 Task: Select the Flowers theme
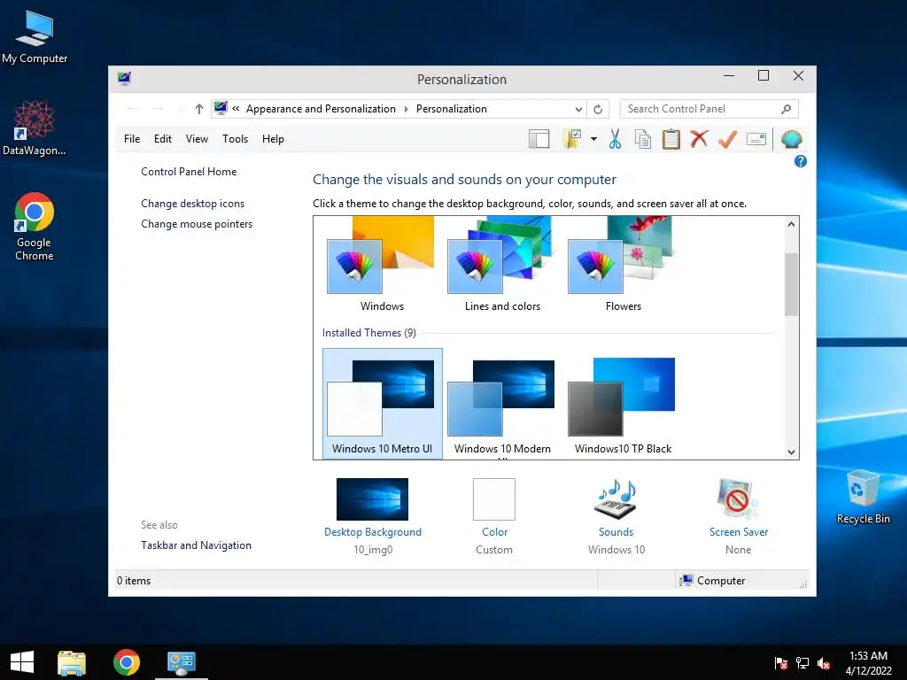[x=623, y=266]
